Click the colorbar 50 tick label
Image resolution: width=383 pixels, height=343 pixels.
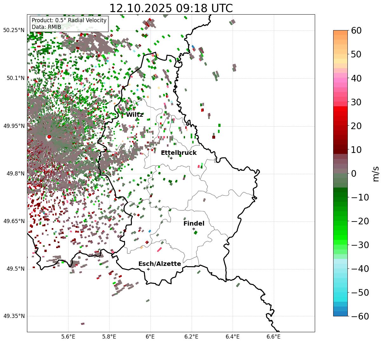356,55
